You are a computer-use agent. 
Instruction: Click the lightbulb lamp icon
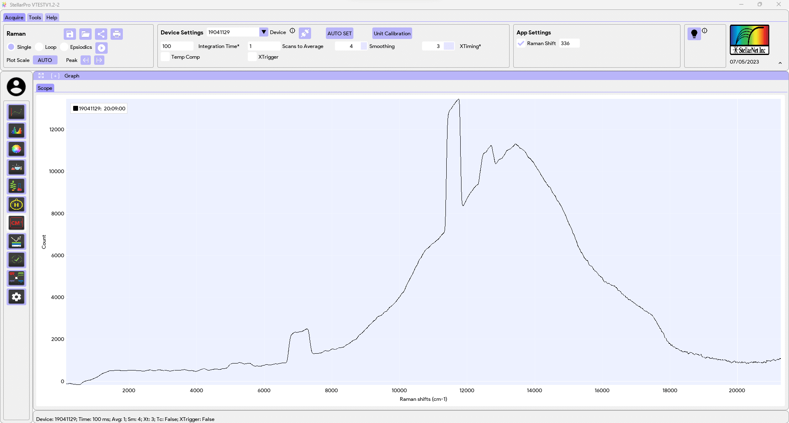(x=694, y=34)
